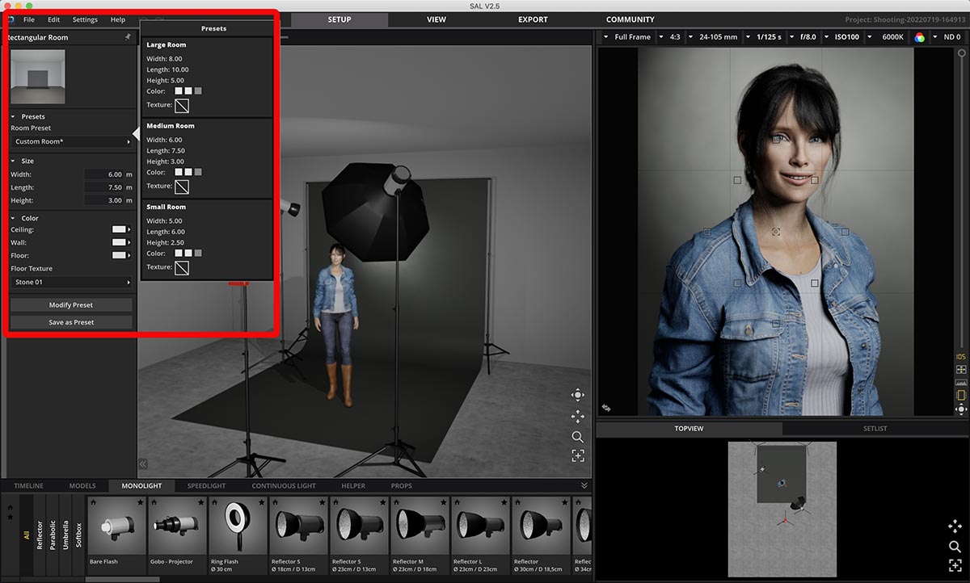Screen dimensions: 970x583
Task: Click the Ceiling color swatch
Action: pyautogui.click(x=120, y=230)
